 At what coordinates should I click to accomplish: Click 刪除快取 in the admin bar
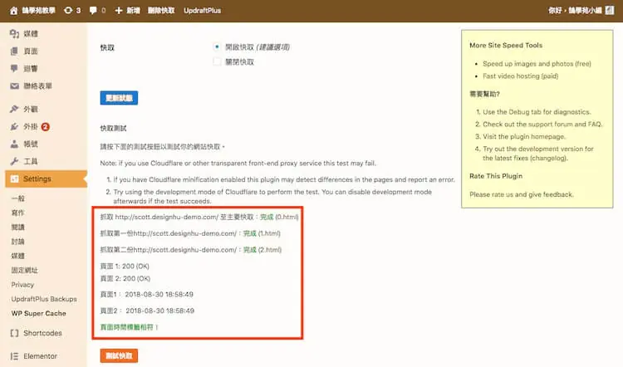click(x=161, y=10)
